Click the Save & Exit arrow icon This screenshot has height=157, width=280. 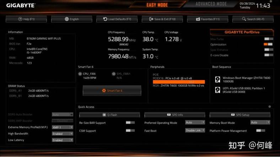click(151, 19)
